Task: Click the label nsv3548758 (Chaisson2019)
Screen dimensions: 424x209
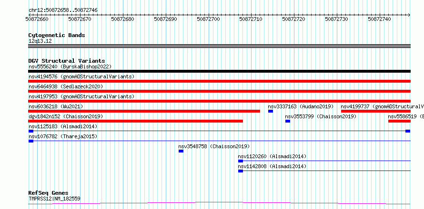Action: (214, 146)
